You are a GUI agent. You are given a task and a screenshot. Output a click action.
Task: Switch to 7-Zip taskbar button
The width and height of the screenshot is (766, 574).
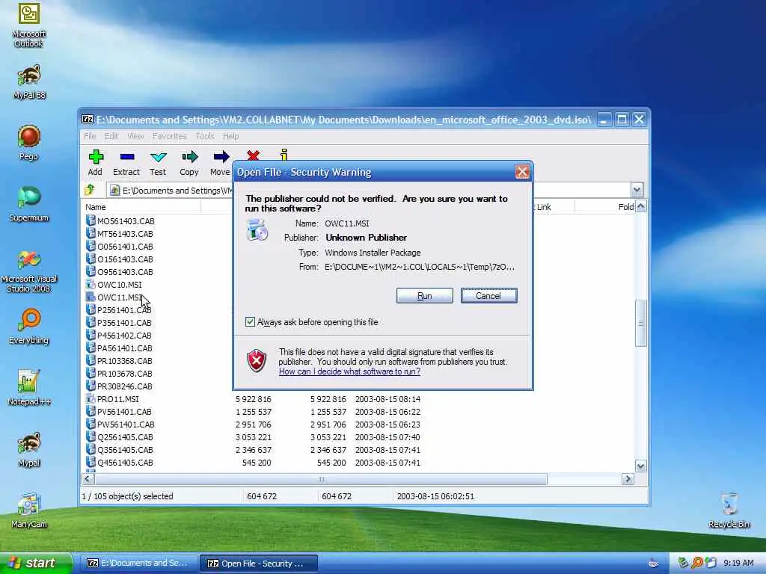coord(138,563)
